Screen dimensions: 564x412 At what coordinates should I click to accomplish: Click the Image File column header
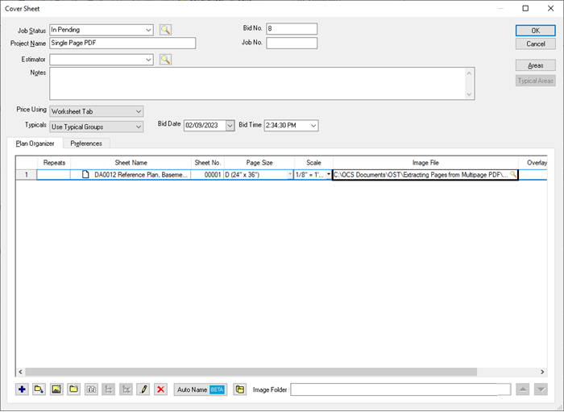click(x=425, y=163)
